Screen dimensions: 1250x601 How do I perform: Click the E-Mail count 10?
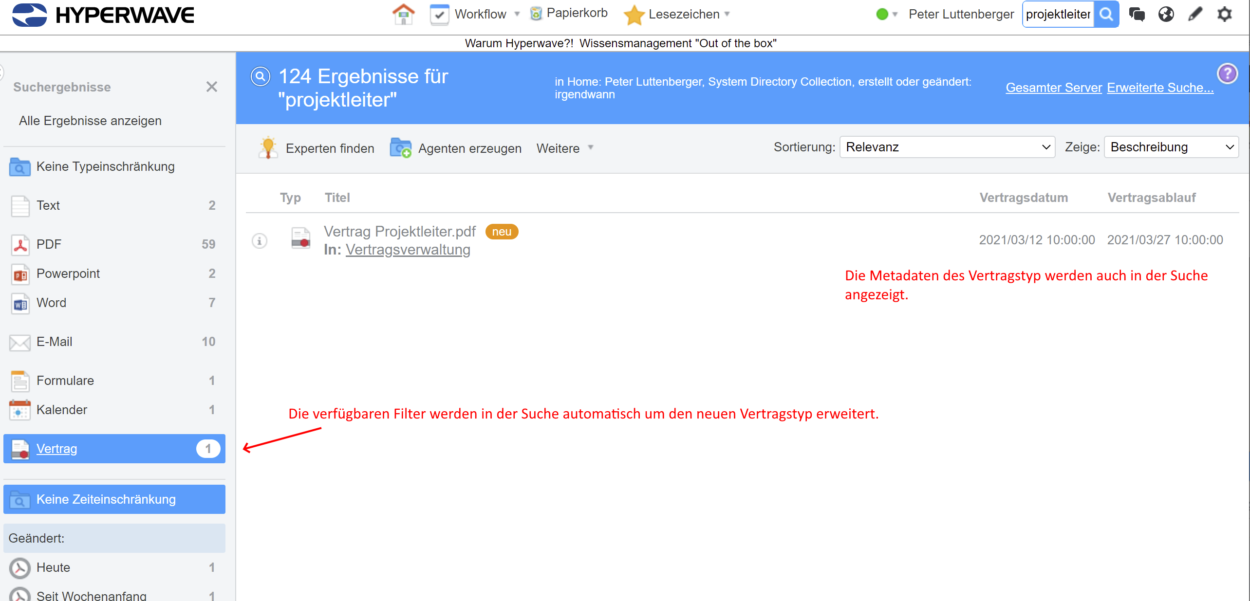[x=208, y=342]
